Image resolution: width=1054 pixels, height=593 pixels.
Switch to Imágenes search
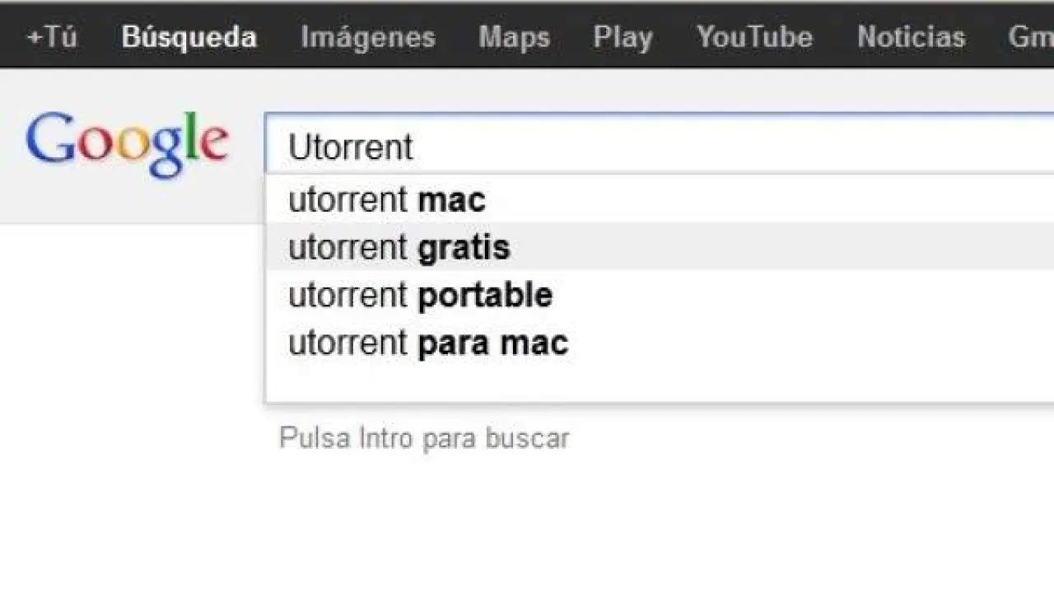367,37
